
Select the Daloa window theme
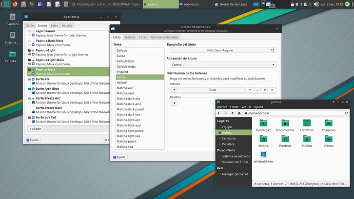140,56
